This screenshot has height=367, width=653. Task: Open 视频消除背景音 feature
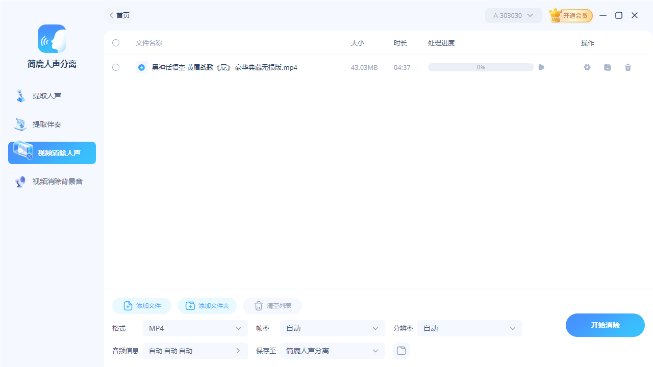pos(51,181)
